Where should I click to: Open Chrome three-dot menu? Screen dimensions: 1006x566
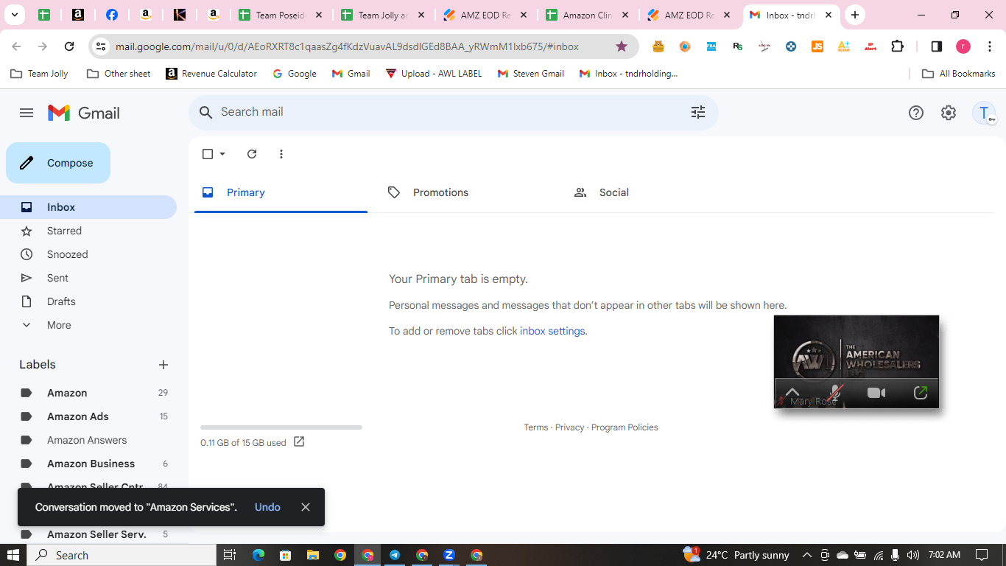coord(990,46)
